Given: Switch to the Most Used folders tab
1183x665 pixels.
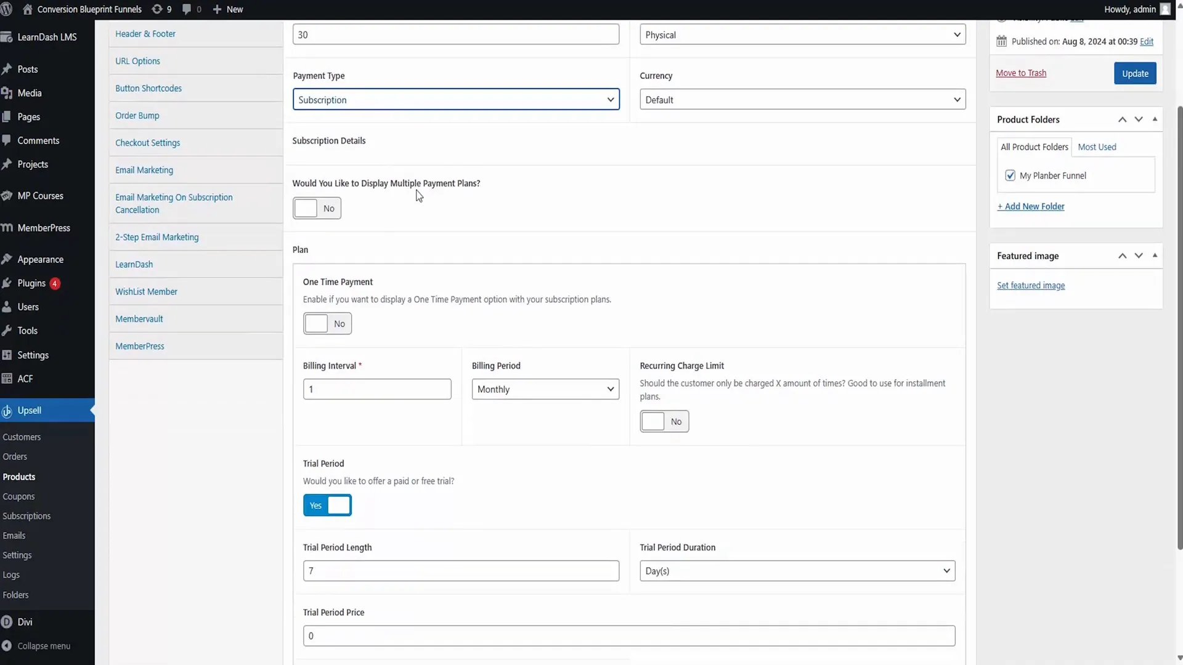Looking at the screenshot, I should (1097, 147).
